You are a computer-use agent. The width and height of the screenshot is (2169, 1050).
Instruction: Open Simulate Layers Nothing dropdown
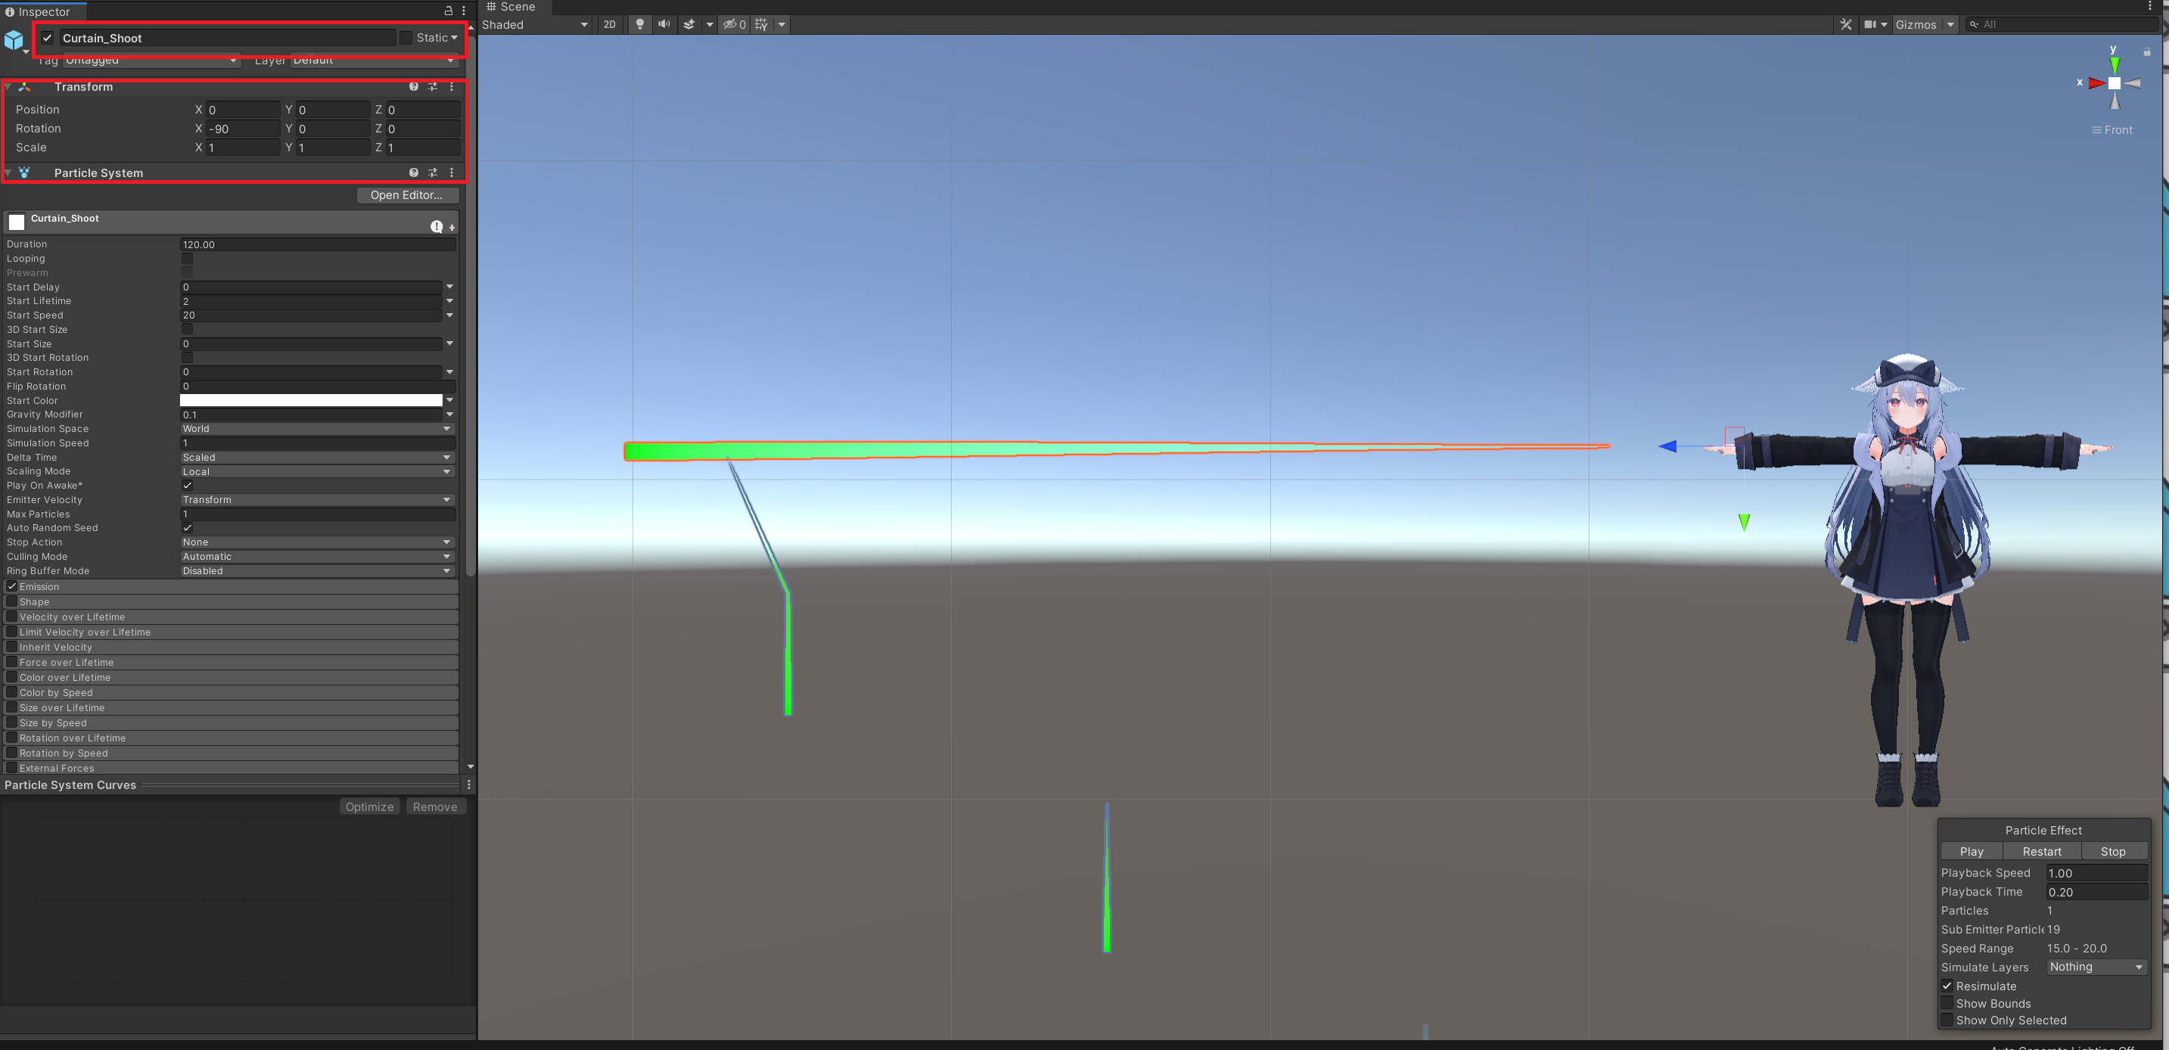coord(2096,967)
